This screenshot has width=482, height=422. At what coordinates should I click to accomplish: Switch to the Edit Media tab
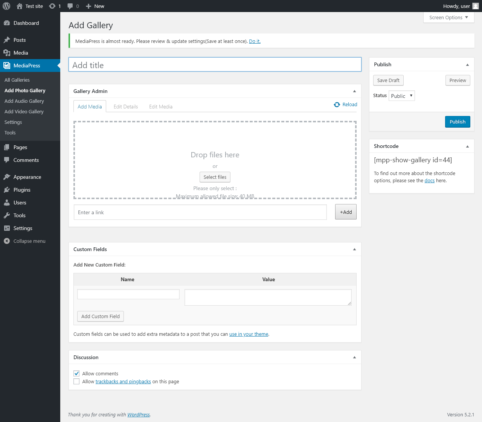point(161,107)
